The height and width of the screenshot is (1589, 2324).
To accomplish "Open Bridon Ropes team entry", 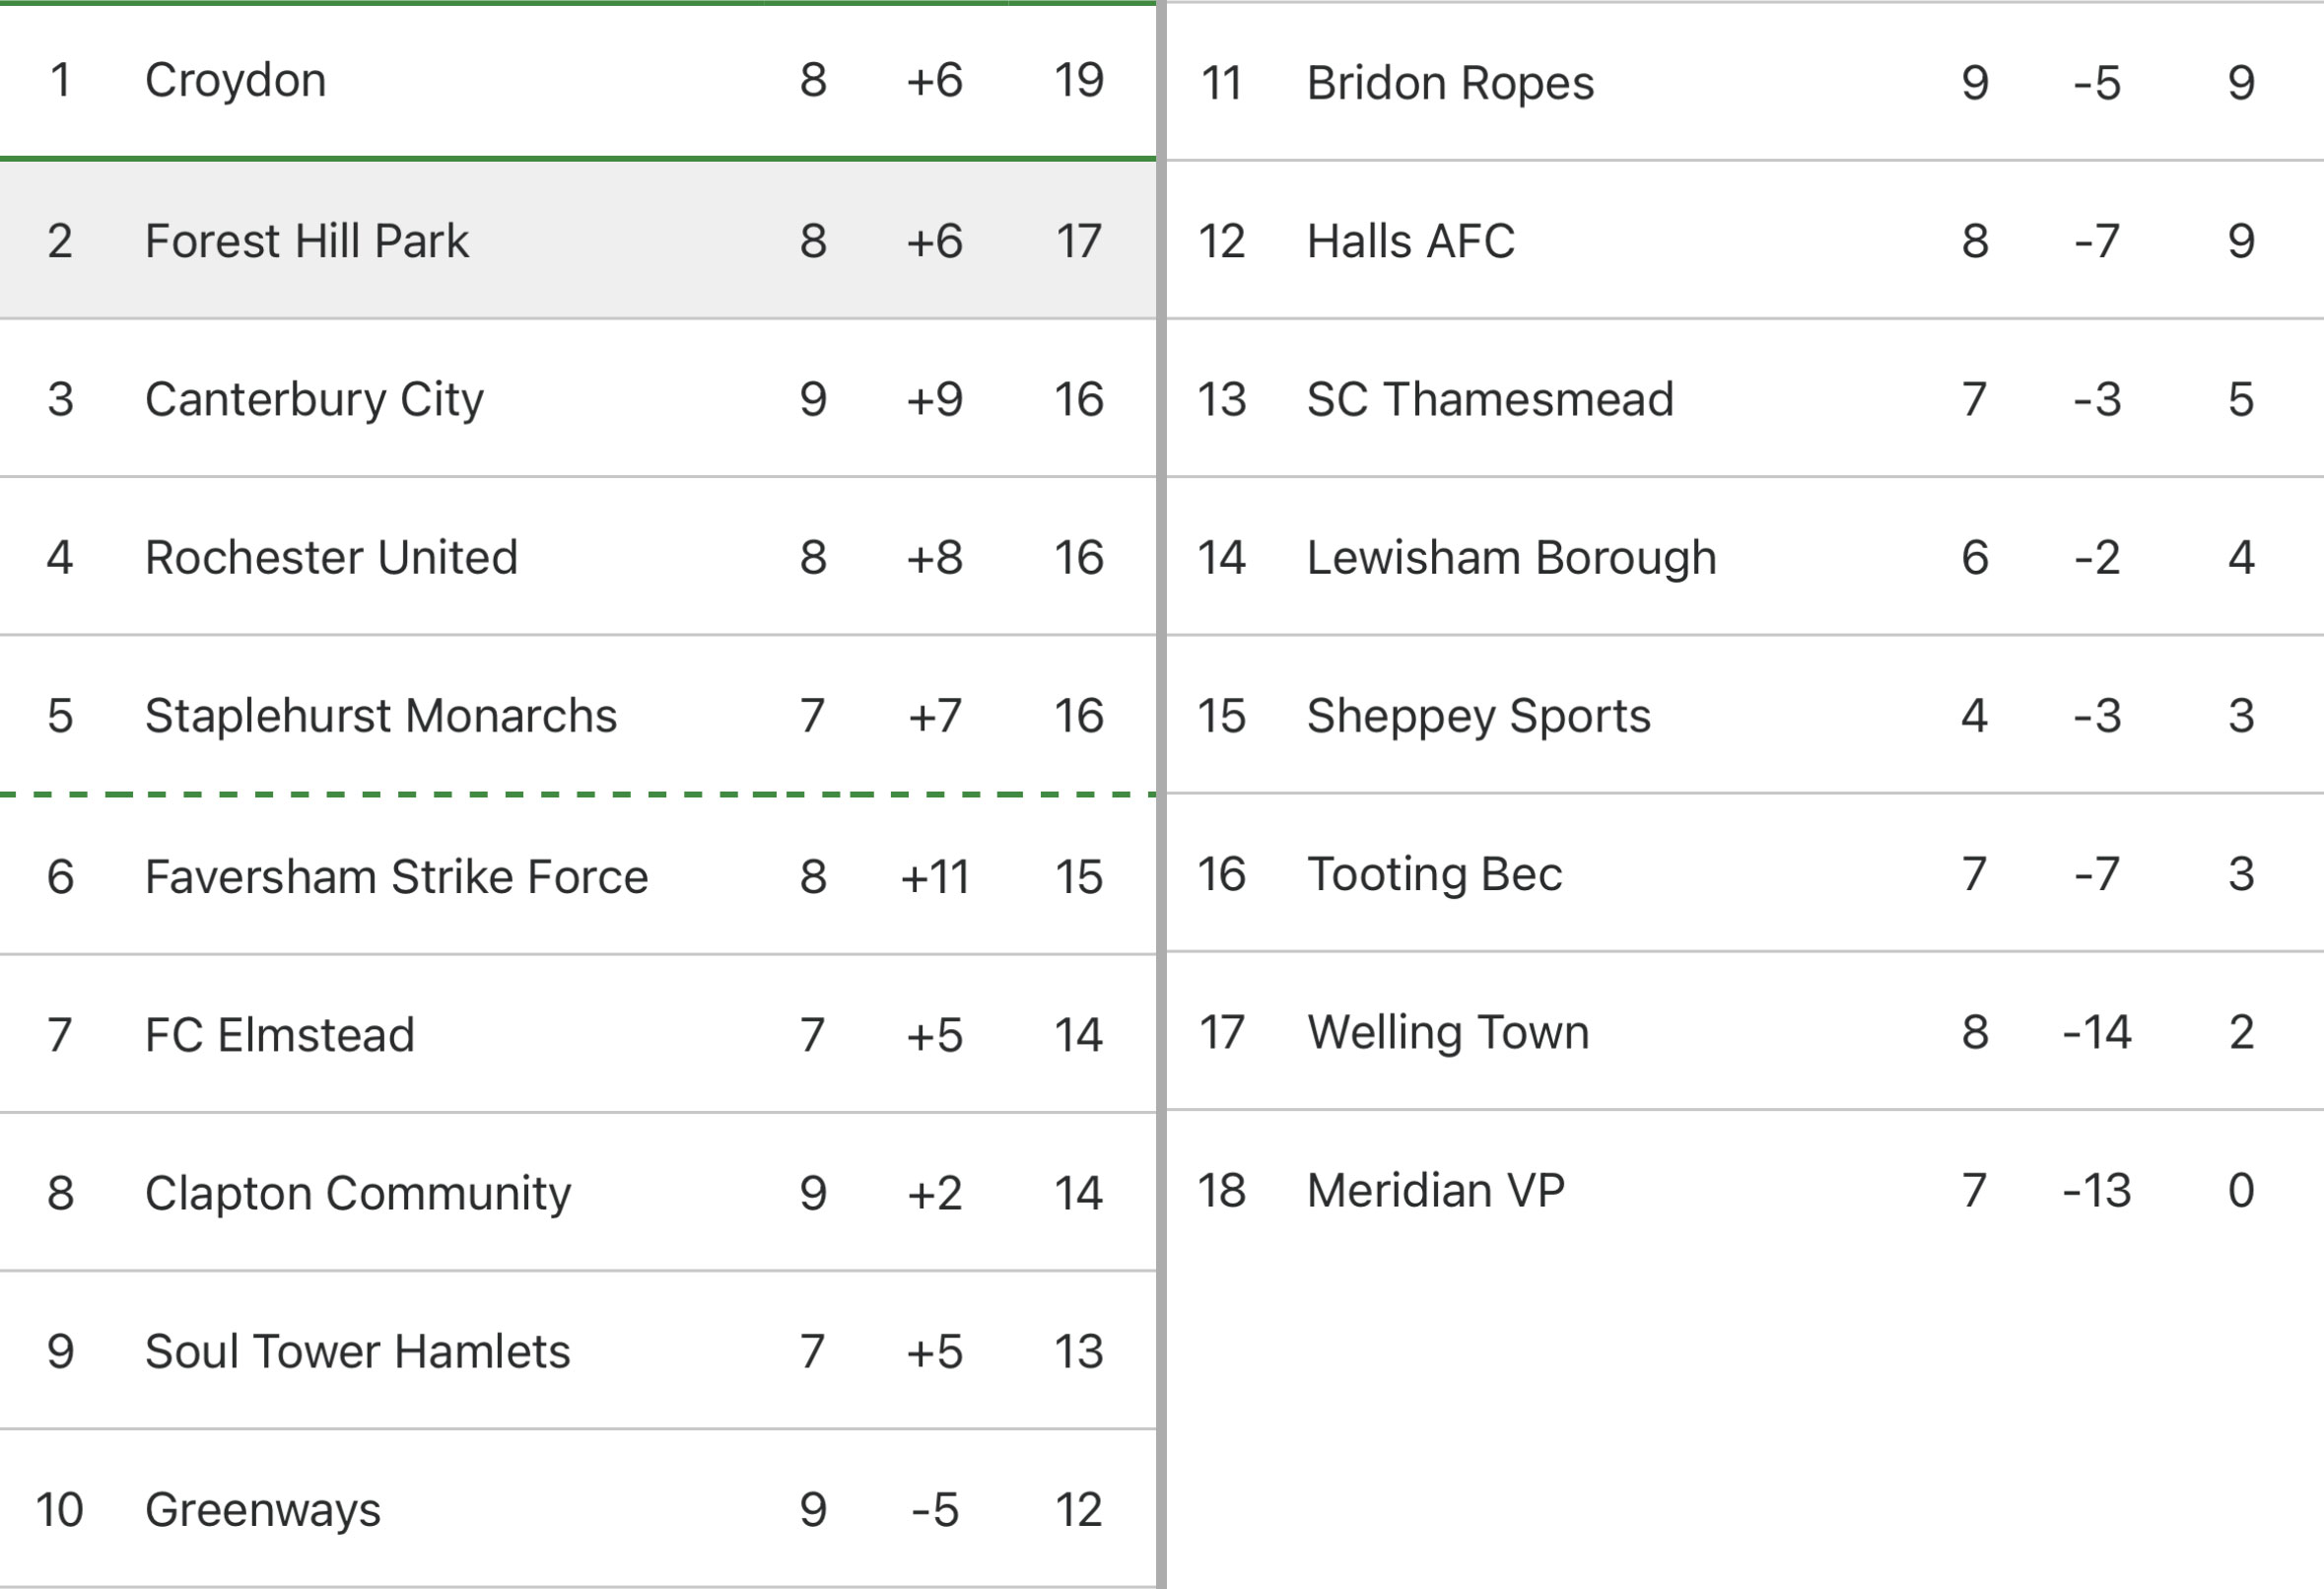I will [1745, 81].
